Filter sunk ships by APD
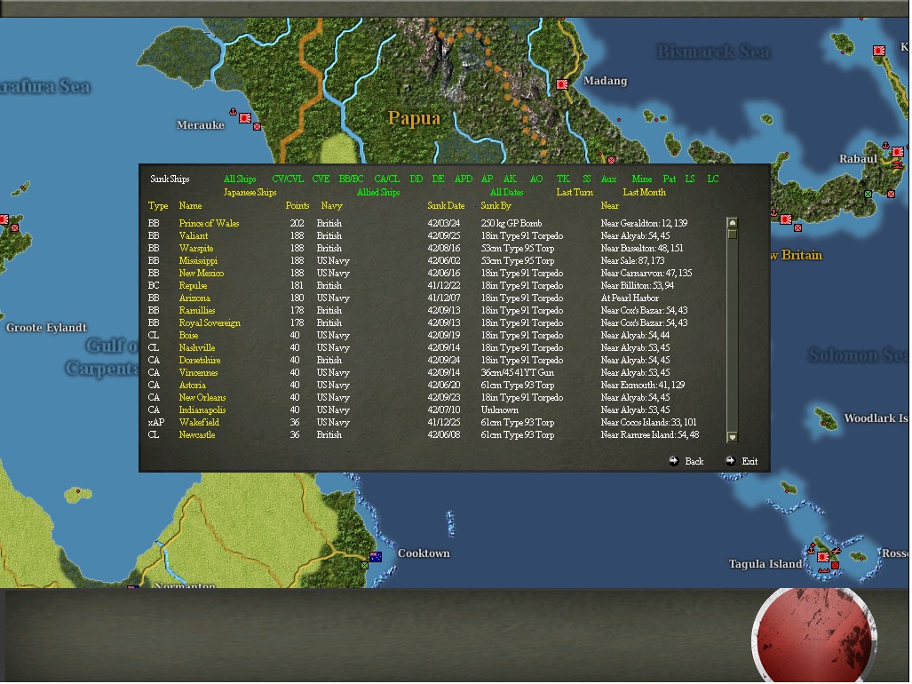Image resolution: width=912 pixels, height=684 pixels. [464, 179]
